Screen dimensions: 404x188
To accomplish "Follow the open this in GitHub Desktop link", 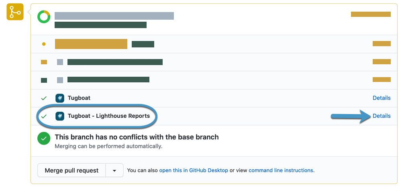I will [x=194, y=170].
